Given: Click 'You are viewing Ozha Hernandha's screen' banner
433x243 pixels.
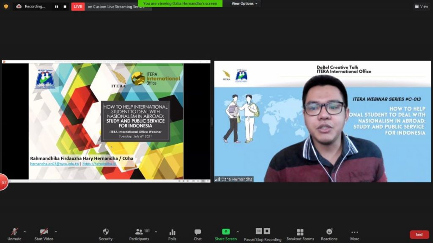Looking at the screenshot, I should 180,3.
